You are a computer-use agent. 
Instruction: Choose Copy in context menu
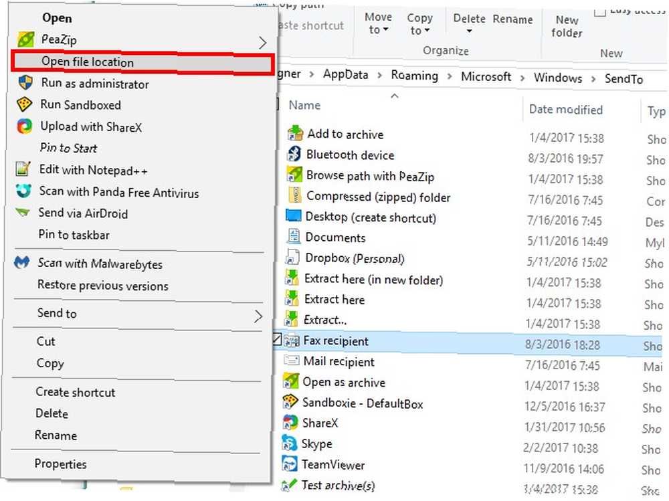(50, 363)
